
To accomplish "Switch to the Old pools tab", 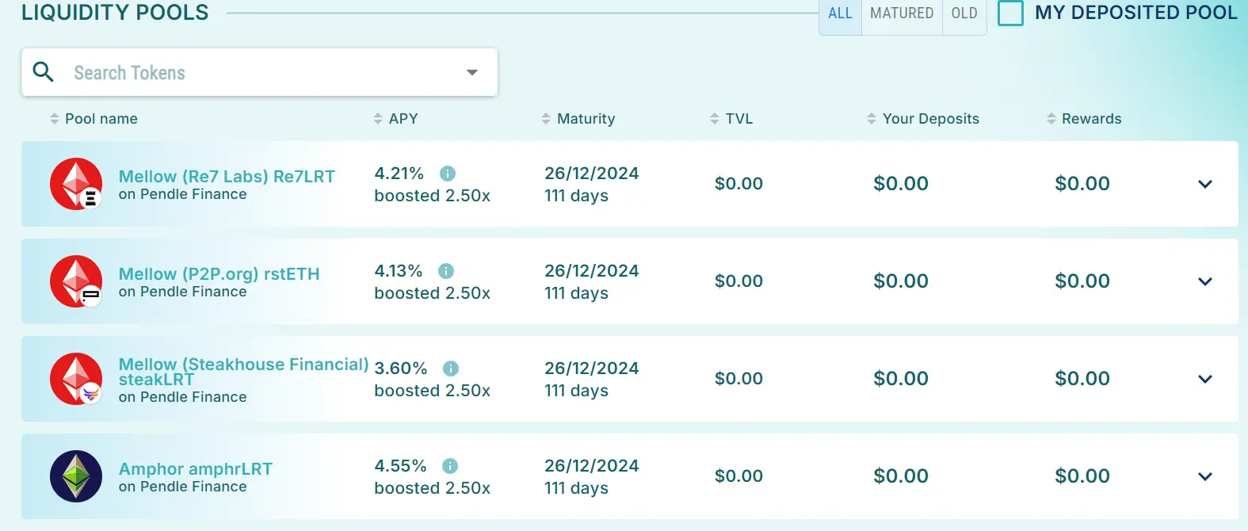I will (964, 13).
